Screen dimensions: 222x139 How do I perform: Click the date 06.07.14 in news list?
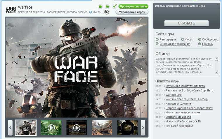click(160, 90)
